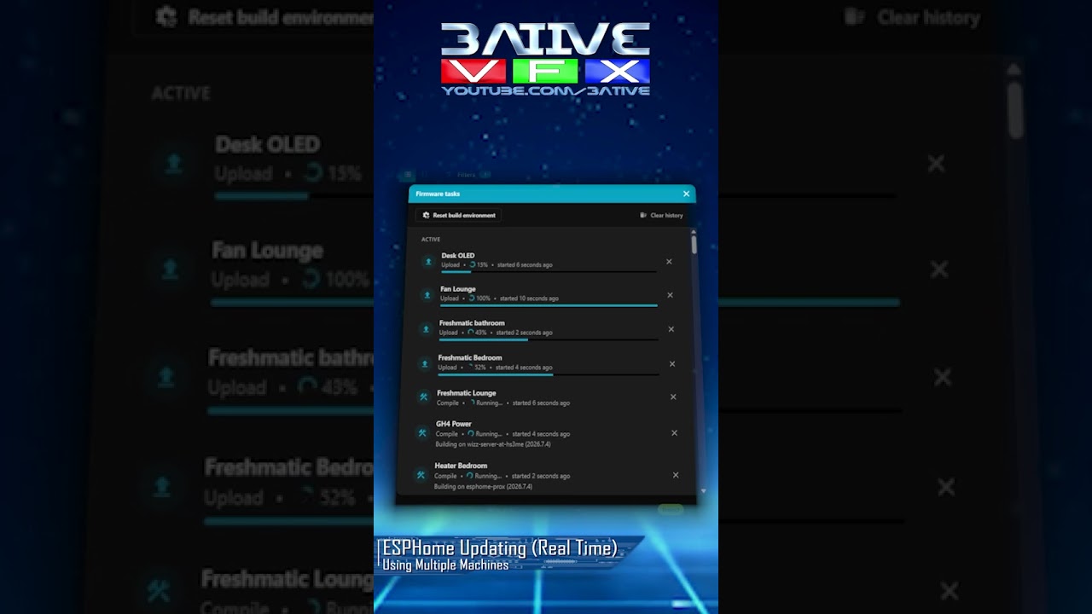Cancel the Desk OLED upload task
The height and width of the screenshot is (614, 1092).
coord(669,262)
